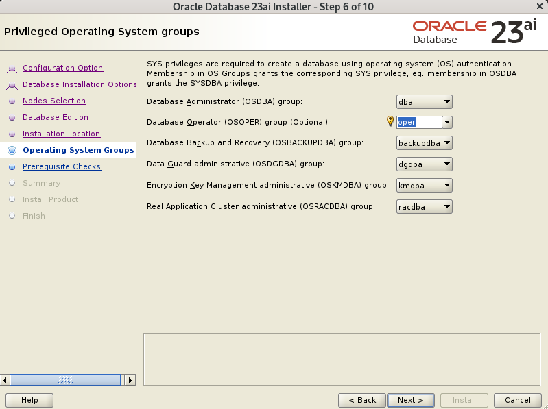548x409 pixels.
Task: Click the Database Administrator (OSDBA) group label
Action: point(224,101)
